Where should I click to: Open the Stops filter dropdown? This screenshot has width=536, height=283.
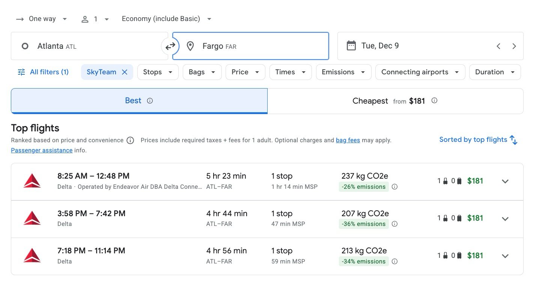click(x=158, y=72)
